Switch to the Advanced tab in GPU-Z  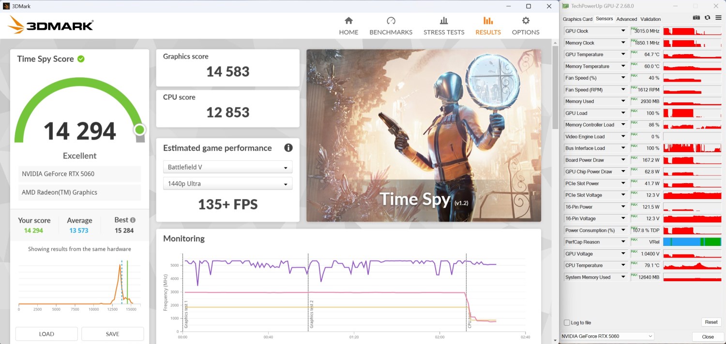pyautogui.click(x=626, y=19)
